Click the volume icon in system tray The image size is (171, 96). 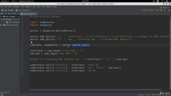tap(165, 1)
